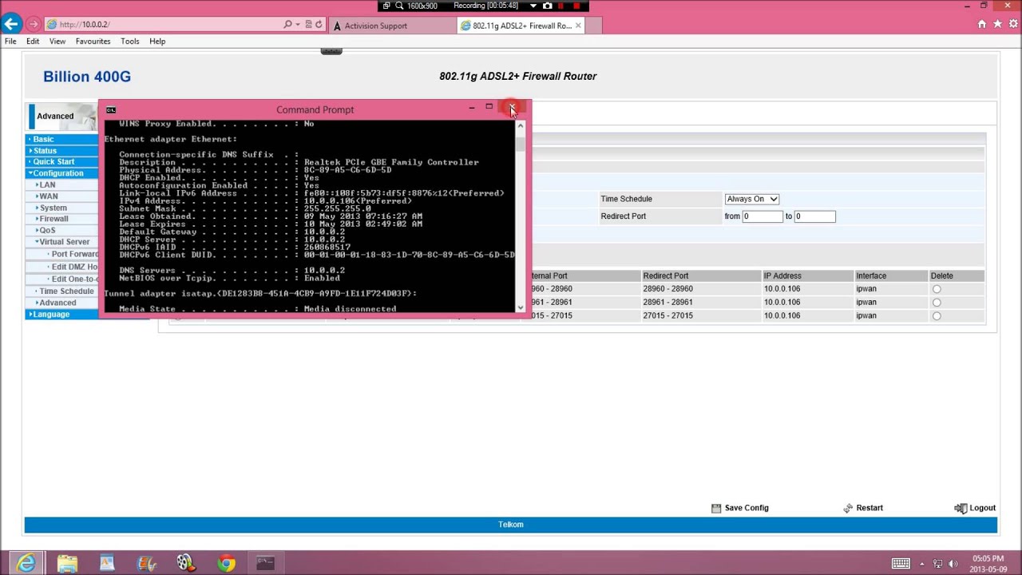
Task: Click the Redirect Port from input field
Action: [x=762, y=216]
